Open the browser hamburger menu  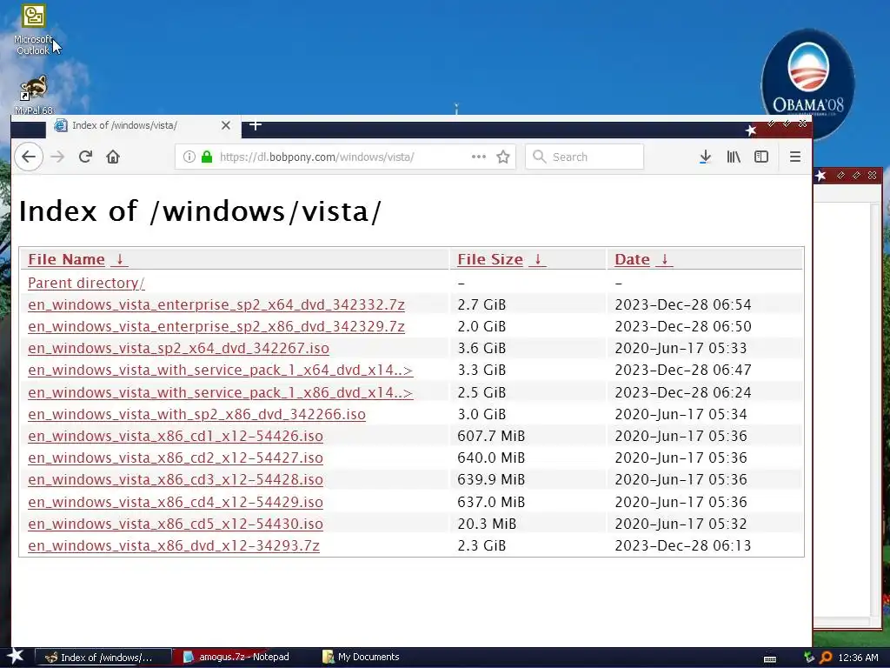[795, 157]
